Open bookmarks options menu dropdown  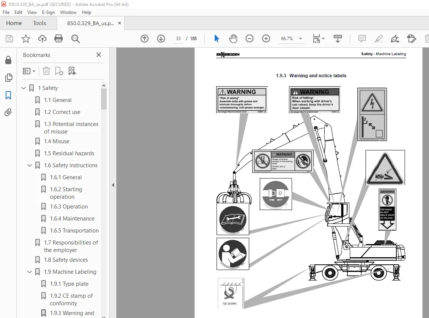click(29, 71)
